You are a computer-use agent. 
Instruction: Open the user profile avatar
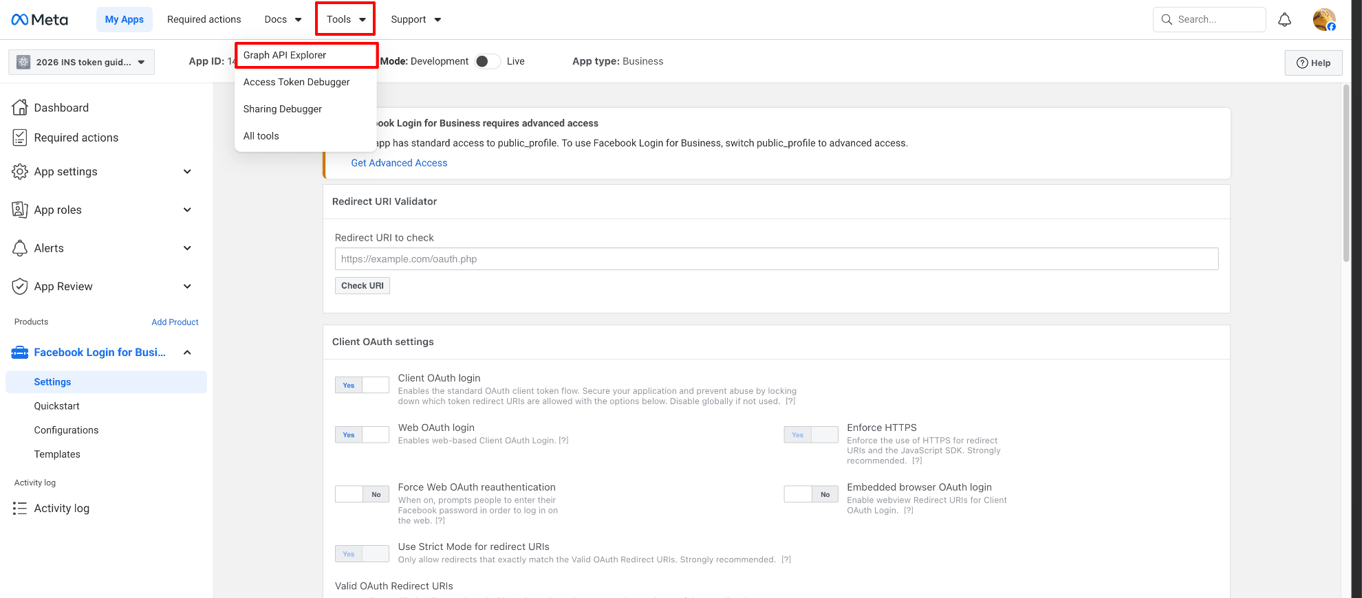point(1323,20)
